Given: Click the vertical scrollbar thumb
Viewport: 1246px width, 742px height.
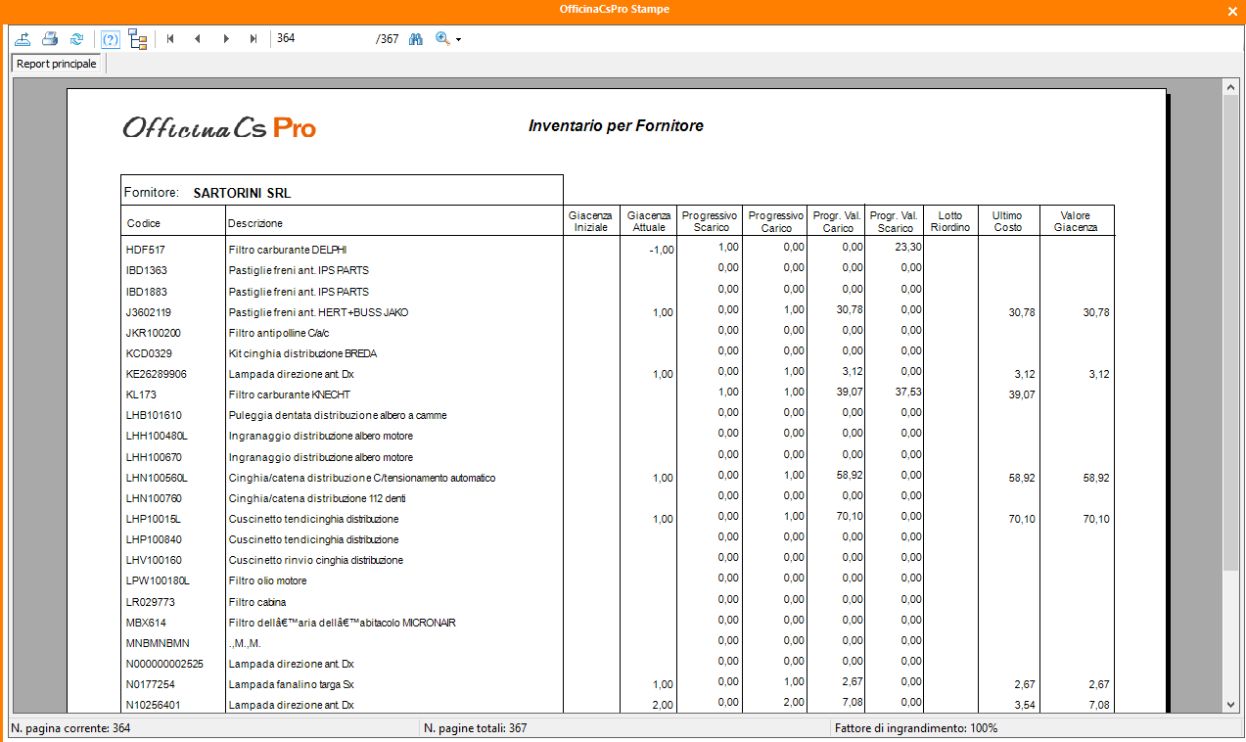Looking at the screenshot, I should (1231, 333).
